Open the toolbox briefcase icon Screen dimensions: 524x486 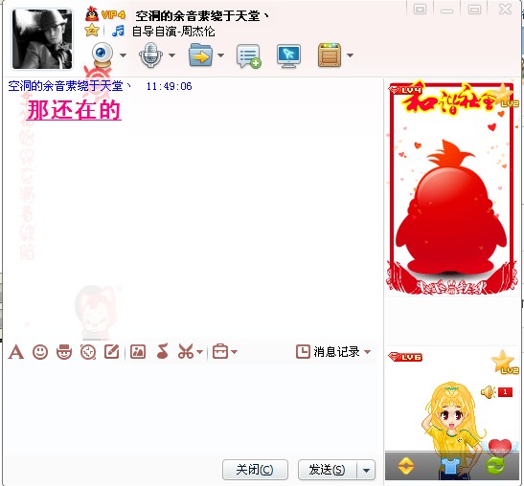pyautogui.click(x=220, y=351)
